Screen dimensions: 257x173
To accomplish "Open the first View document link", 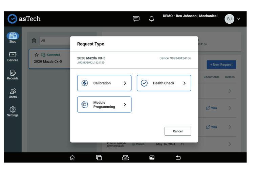I will coord(212,108).
